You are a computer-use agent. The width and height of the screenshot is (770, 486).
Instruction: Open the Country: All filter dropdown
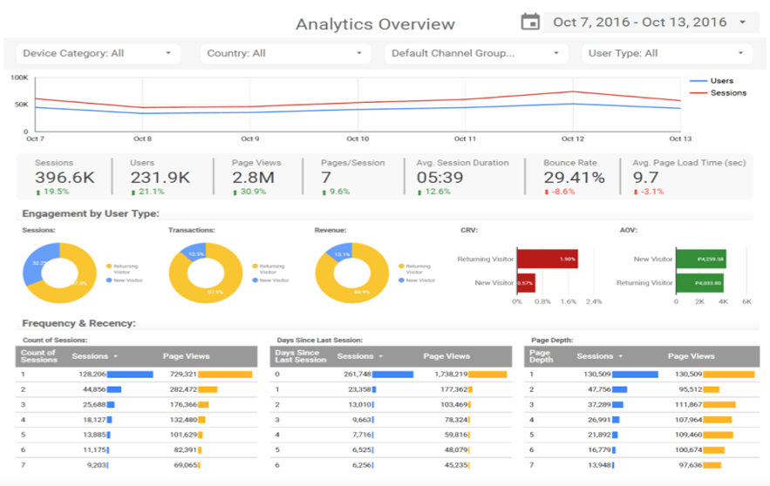tap(285, 53)
